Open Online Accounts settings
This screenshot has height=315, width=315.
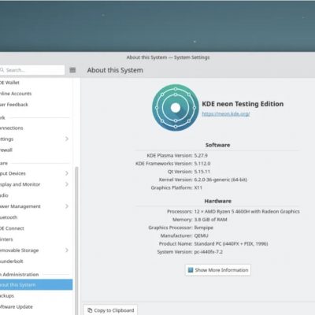[36, 94]
